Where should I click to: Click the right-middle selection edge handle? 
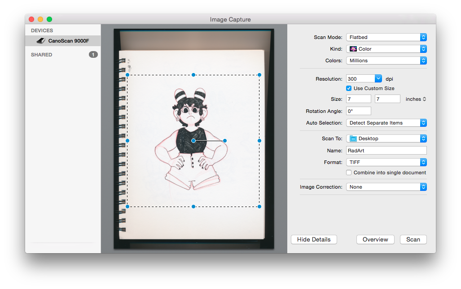coord(259,141)
